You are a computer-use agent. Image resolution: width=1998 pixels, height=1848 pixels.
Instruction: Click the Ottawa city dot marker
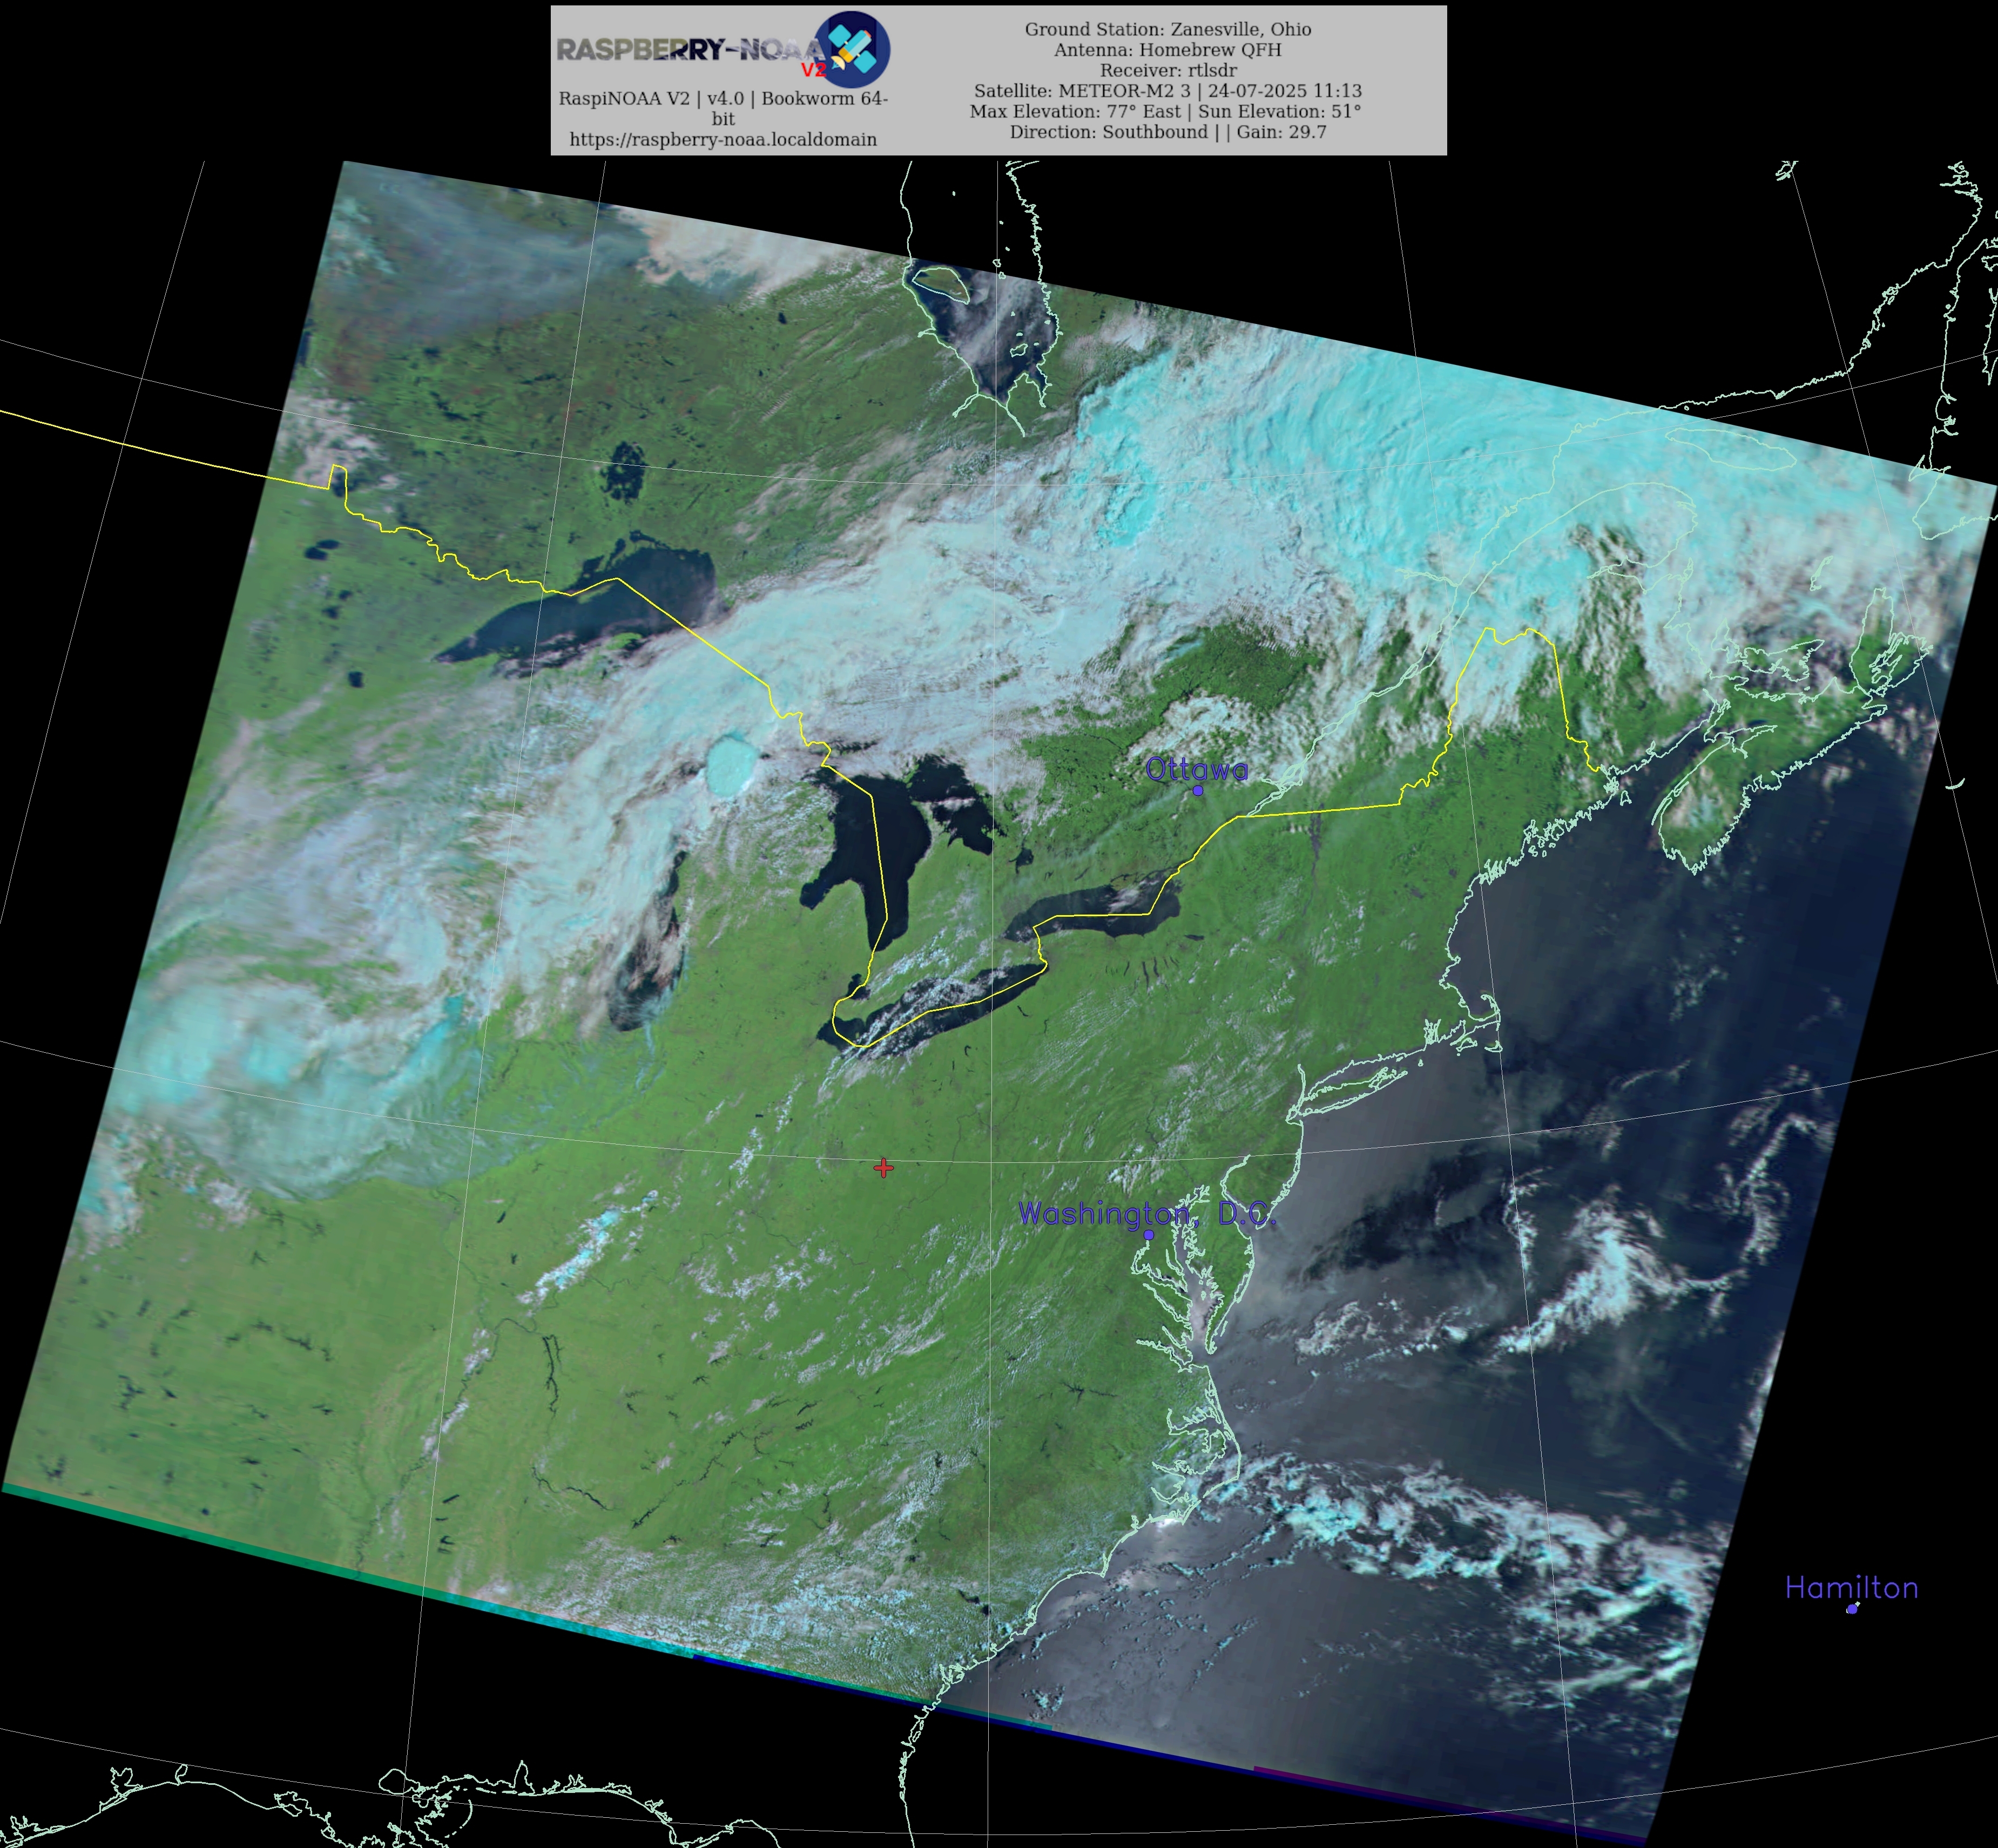pyautogui.click(x=1198, y=790)
